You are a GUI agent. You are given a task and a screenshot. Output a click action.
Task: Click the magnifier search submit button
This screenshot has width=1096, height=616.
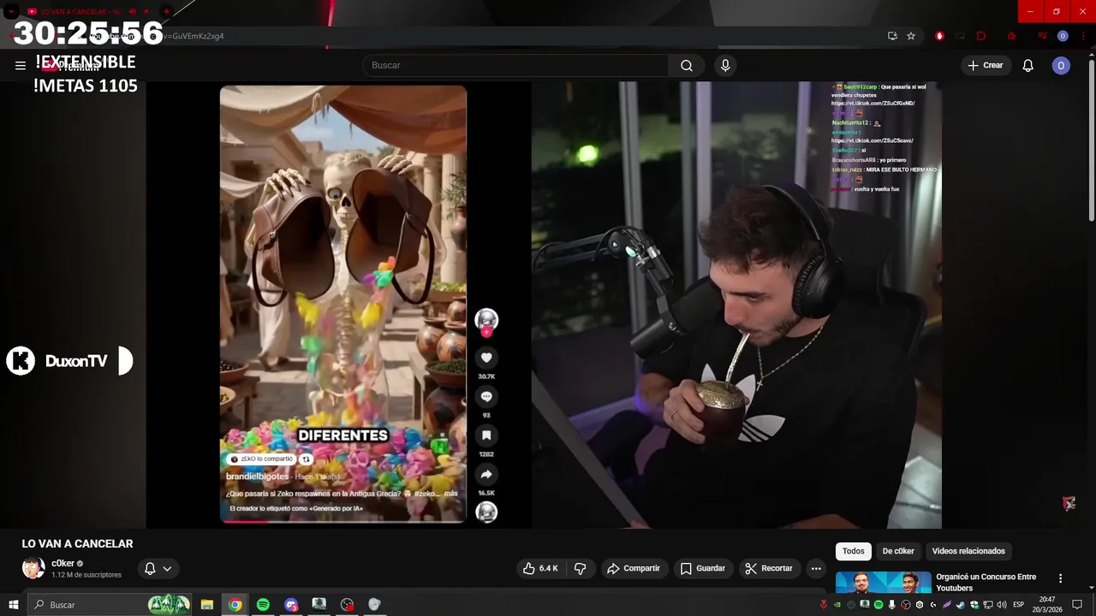tap(687, 66)
